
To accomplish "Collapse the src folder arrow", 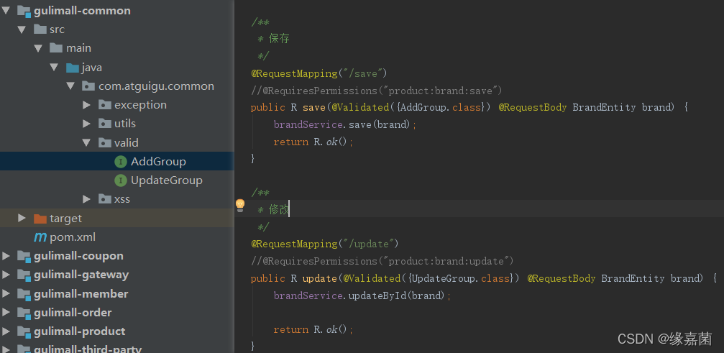I will (x=22, y=29).
